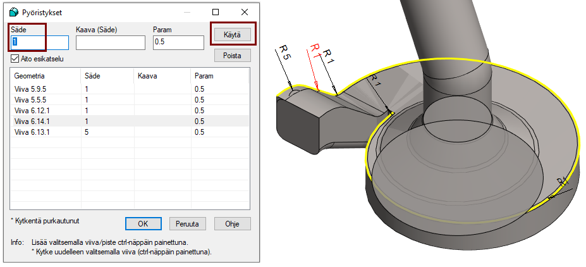The width and height of the screenshot is (586, 267).
Task: Open help with the Ohje button
Action: pos(233,223)
